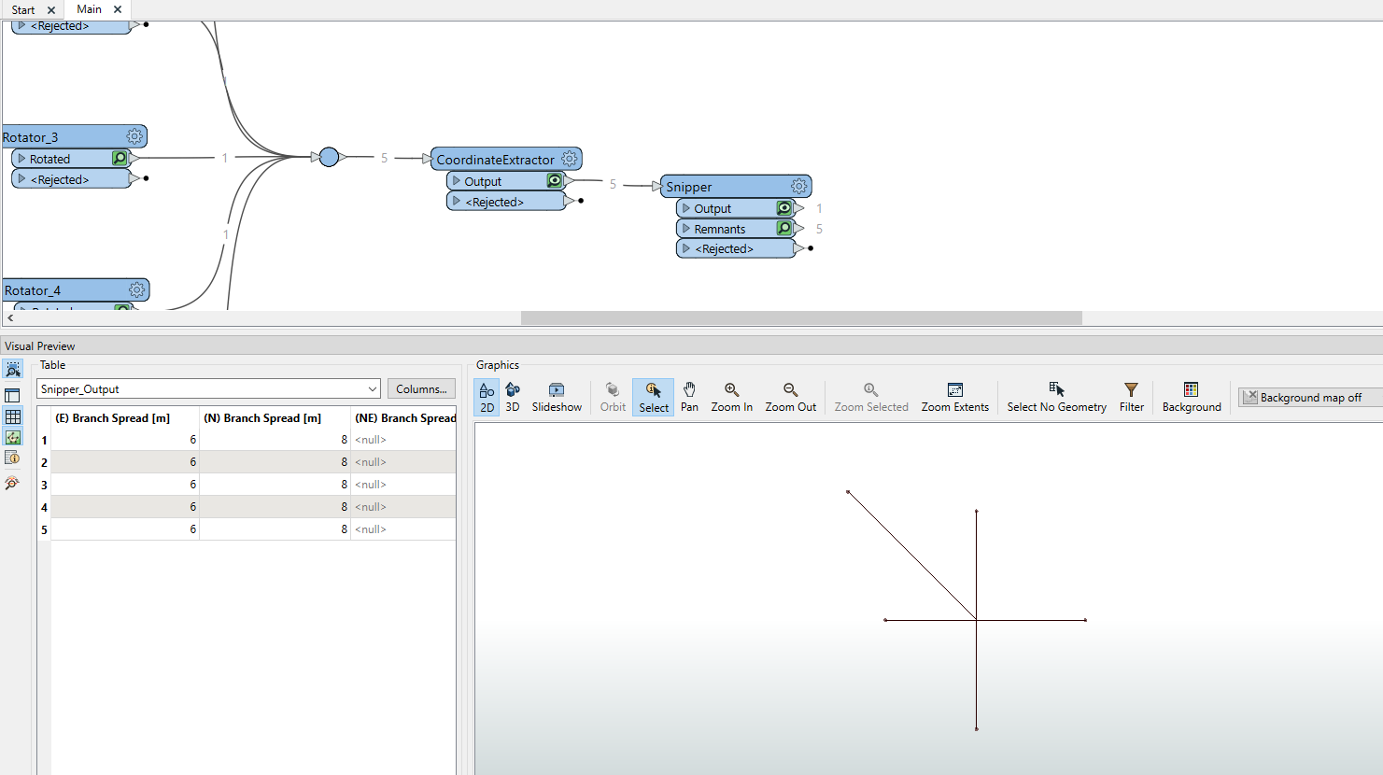
Task: Select table row number 3
Action: (x=44, y=485)
